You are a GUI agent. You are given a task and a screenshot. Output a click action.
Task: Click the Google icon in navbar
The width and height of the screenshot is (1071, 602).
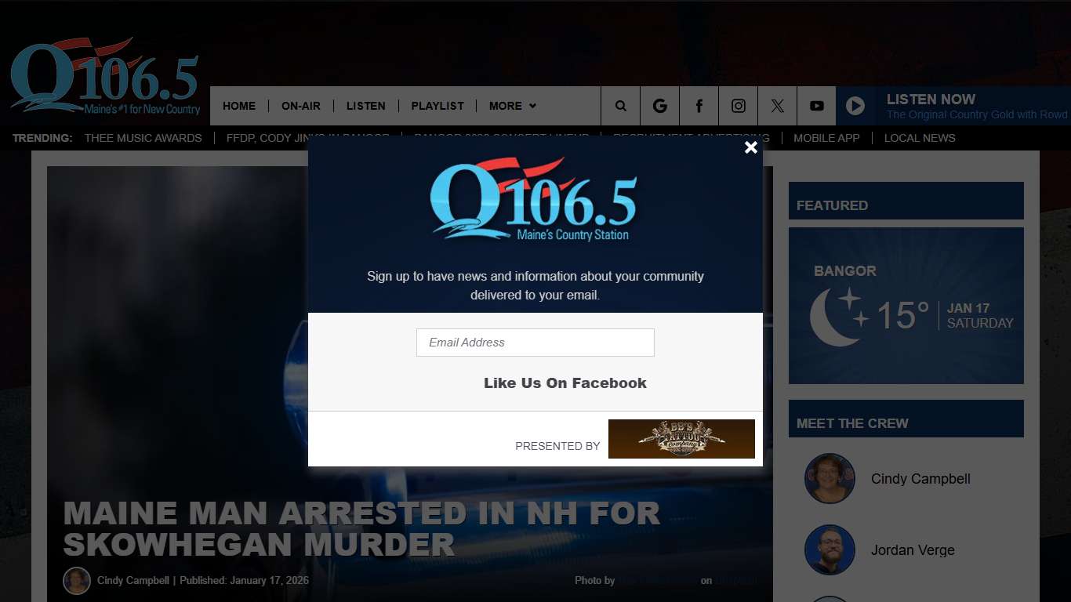[x=660, y=106]
